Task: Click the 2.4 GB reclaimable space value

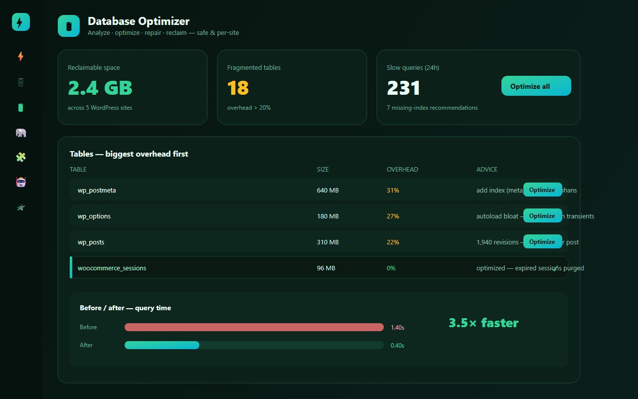Action: (100, 88)
